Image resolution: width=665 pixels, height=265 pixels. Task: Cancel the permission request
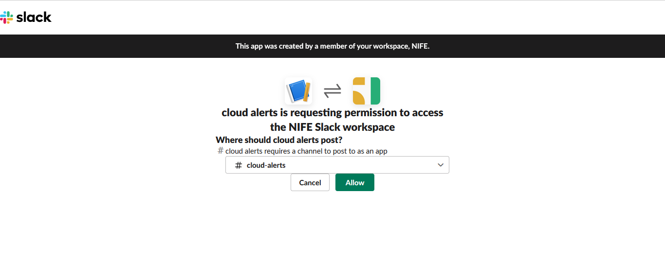click(310, 182)
